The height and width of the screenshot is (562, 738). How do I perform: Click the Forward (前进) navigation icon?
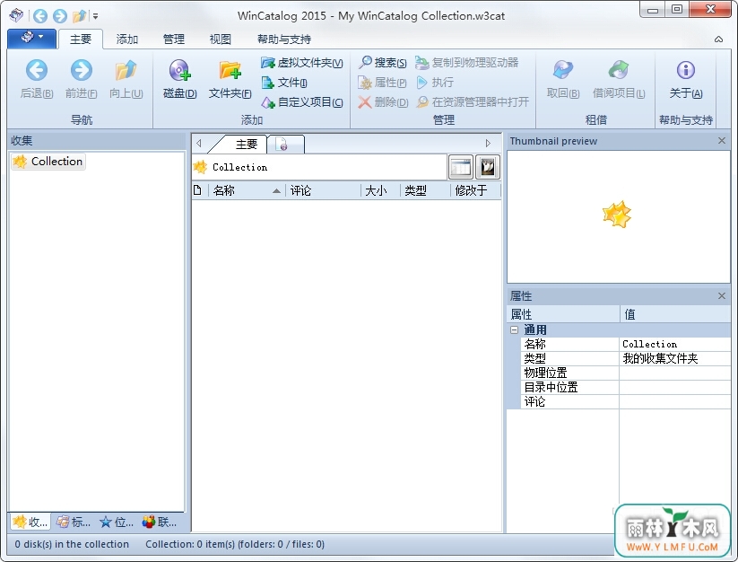point(82,71)
